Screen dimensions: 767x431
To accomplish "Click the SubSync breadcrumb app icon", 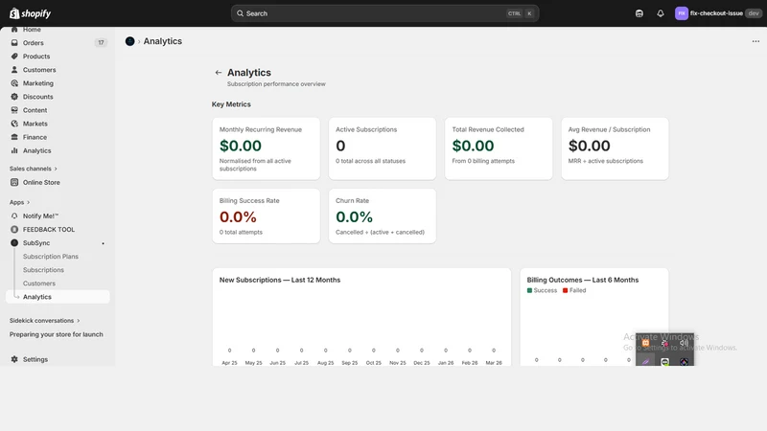I will 129,41.
